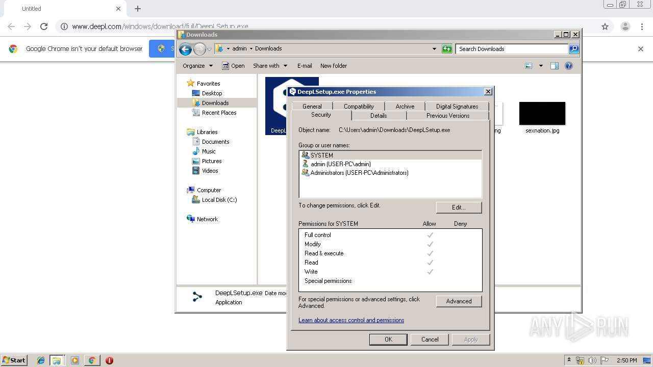Dismiss the default browser notification bar
653x367 pixels.
[x=641, y=49]
